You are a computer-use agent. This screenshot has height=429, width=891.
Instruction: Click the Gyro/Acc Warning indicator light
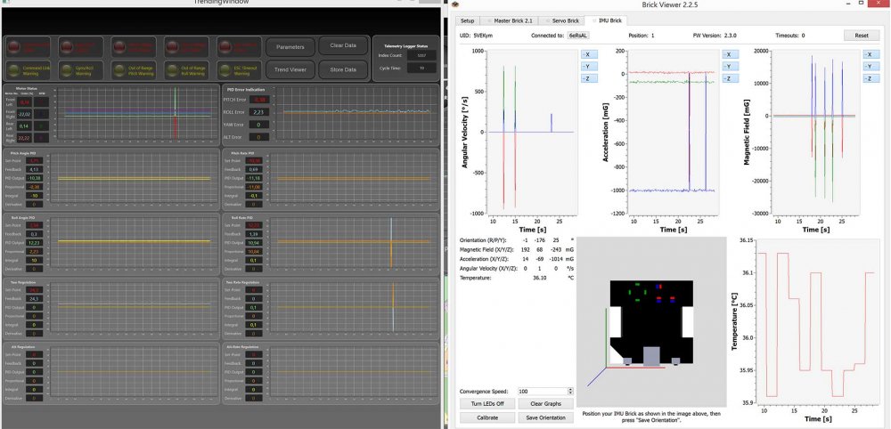click(68, 69)
